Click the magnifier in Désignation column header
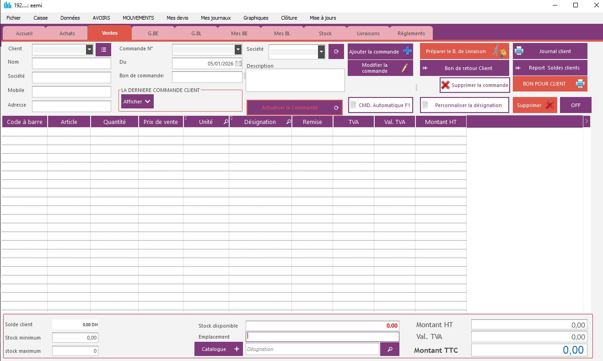The width and height of the screenshot is (603, 361). click(288, 122)
